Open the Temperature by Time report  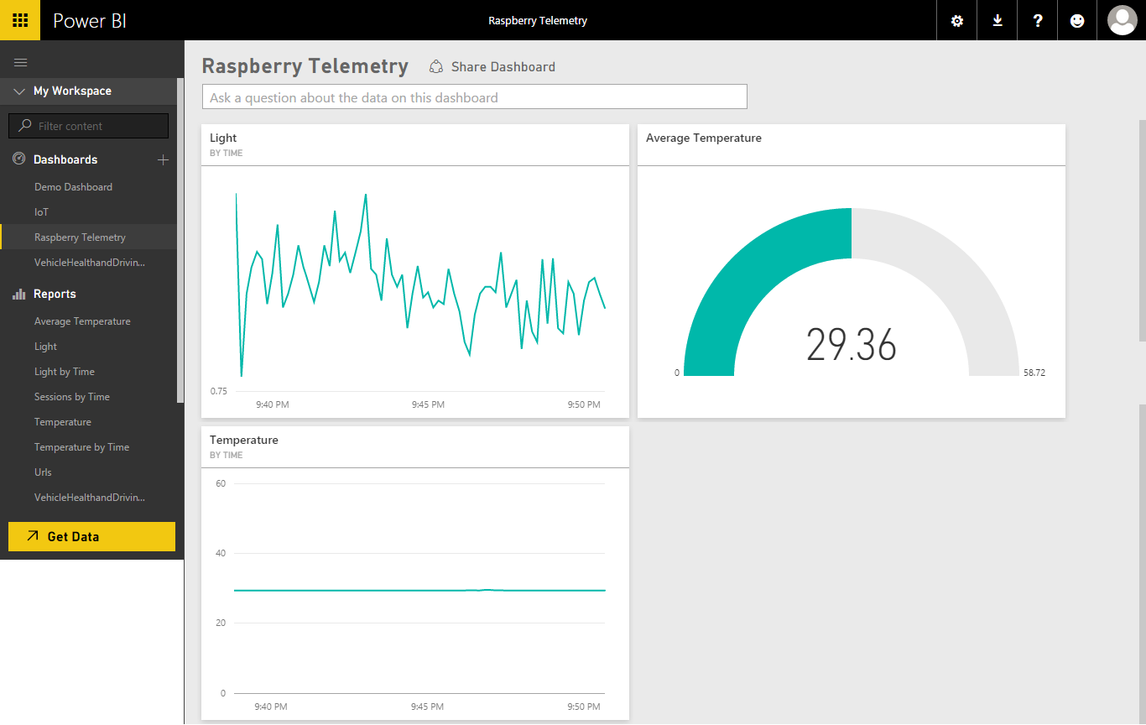81,447
